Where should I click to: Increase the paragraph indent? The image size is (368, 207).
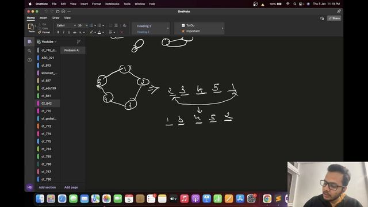[116, 25]
